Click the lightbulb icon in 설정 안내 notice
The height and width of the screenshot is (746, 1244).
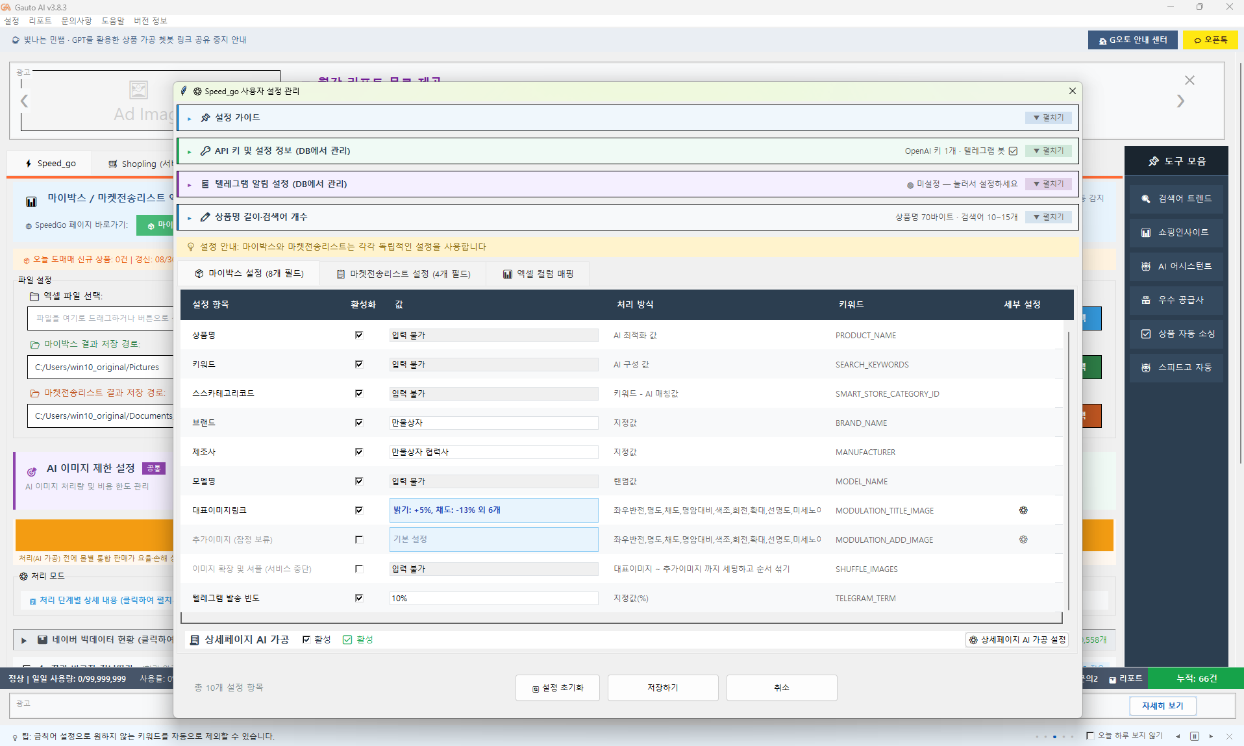191,247
